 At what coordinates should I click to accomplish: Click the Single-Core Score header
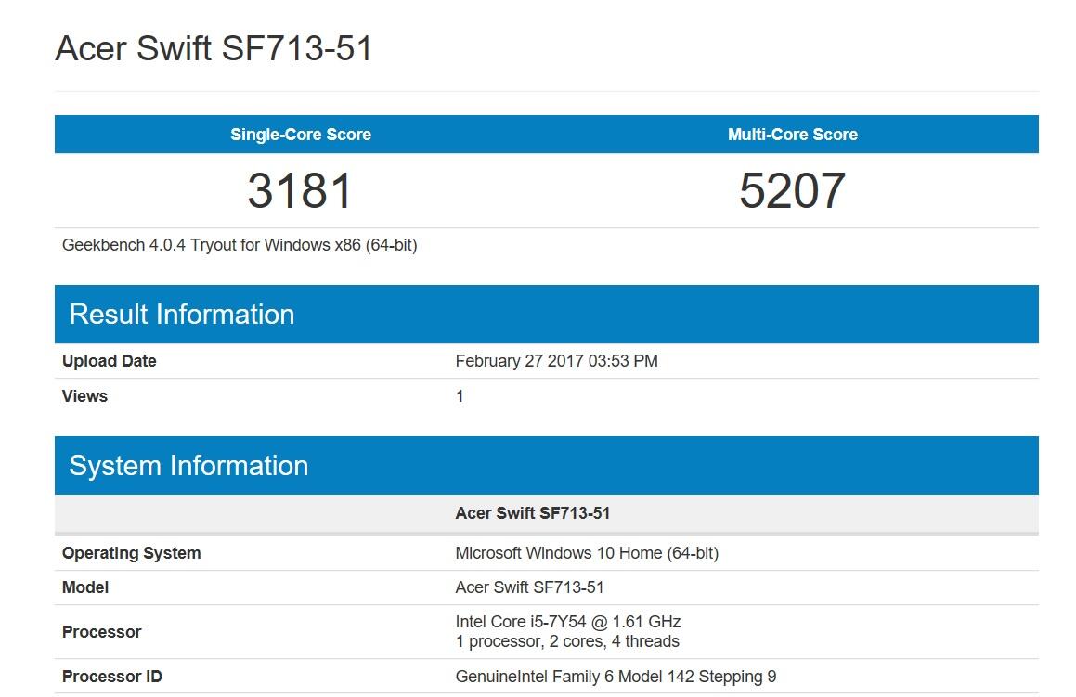(x=301, y=135)
